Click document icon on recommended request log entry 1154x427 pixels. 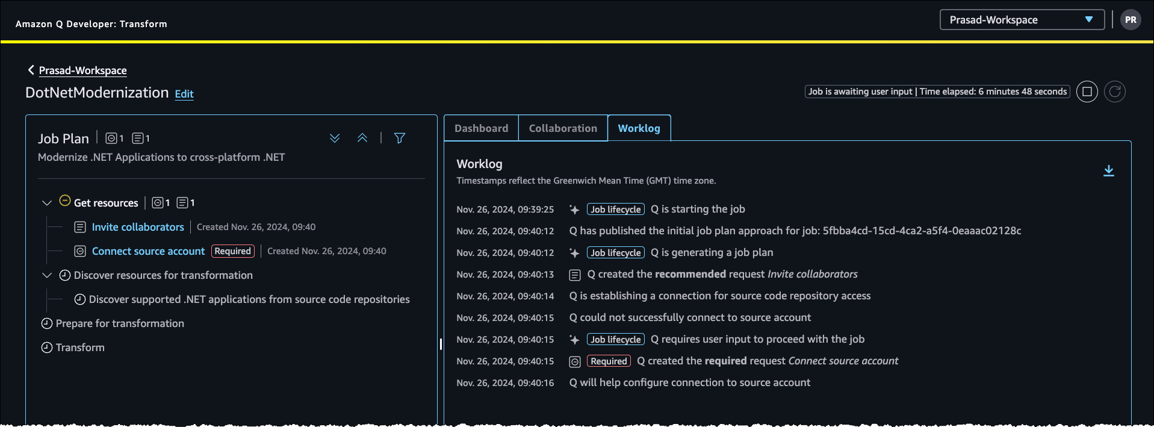click(x=575, y=275)
